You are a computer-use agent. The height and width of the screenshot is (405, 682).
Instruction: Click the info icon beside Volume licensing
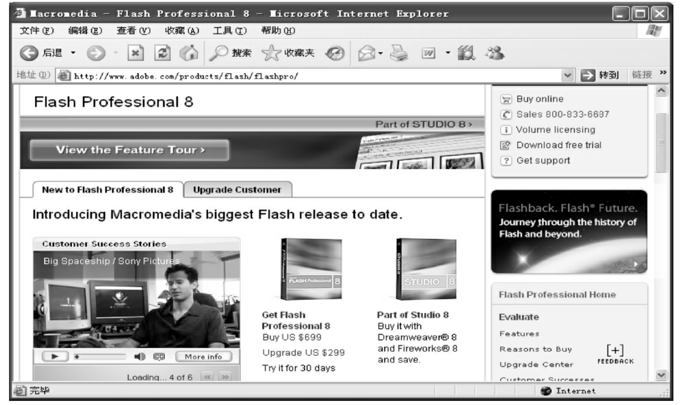(506, 130)
